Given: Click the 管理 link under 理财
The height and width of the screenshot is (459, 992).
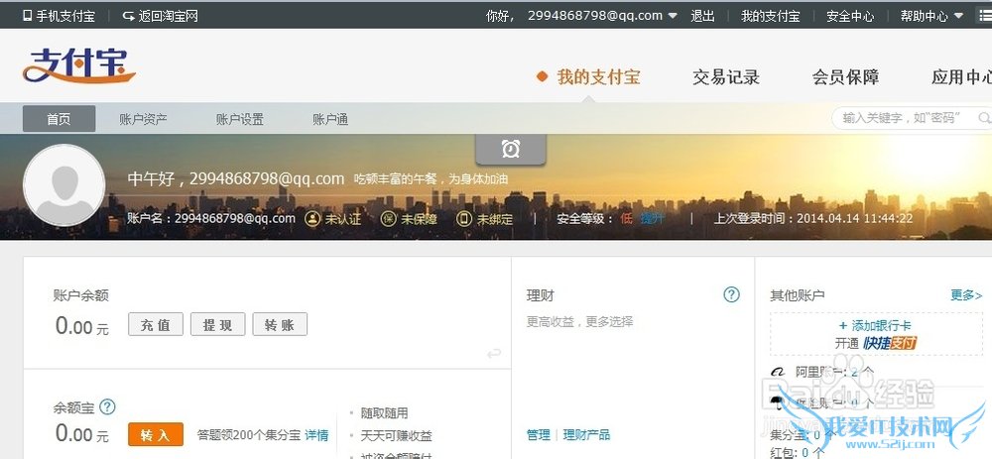Looking at the screenshot, I should (539, 434).
